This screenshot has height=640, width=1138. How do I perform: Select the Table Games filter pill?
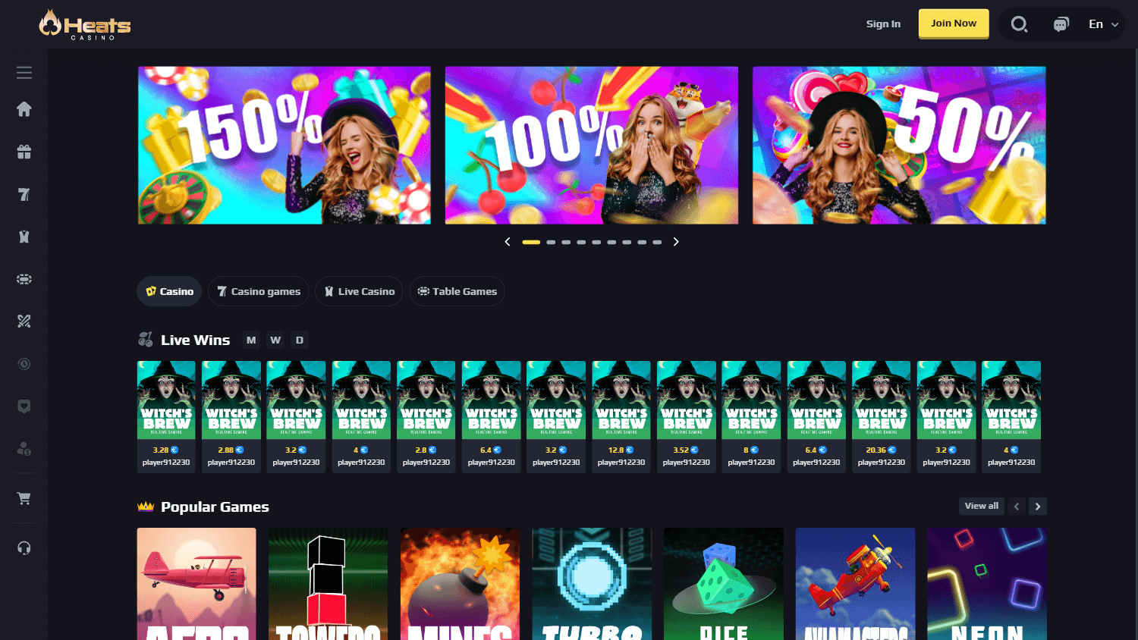pos(457,291)
